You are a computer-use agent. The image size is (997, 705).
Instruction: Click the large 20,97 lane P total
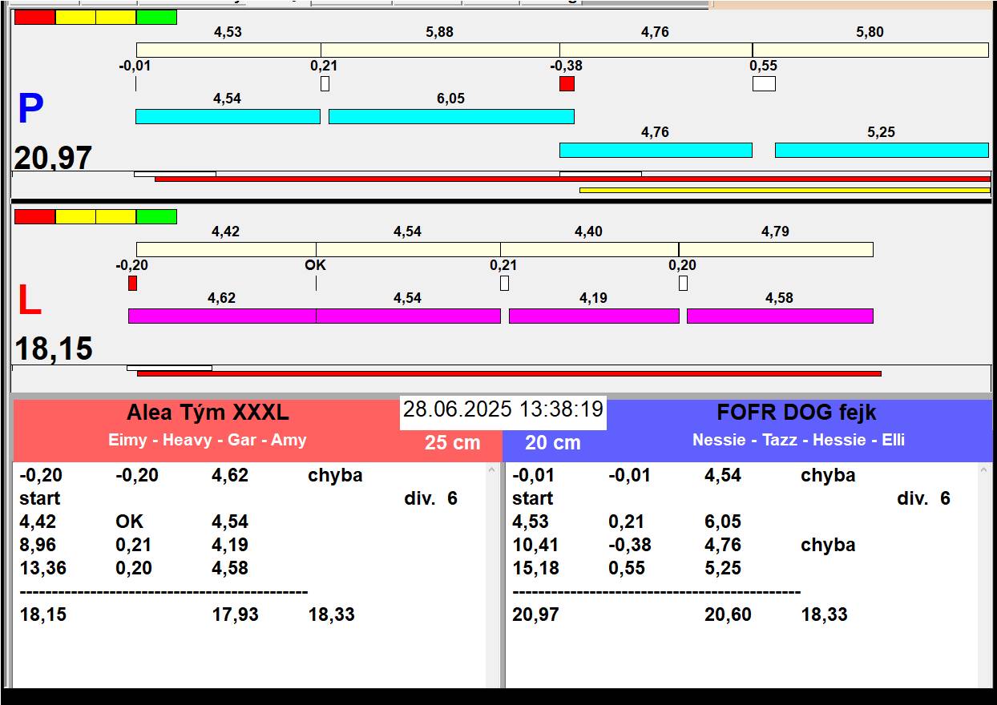(x=54, y=158)
